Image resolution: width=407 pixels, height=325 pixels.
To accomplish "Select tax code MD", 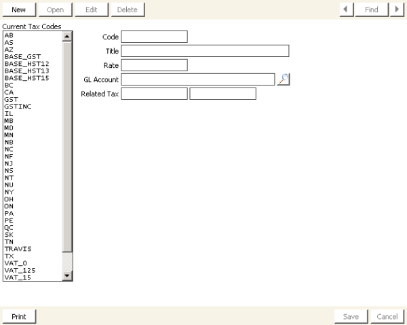I will tap(33, 128).
